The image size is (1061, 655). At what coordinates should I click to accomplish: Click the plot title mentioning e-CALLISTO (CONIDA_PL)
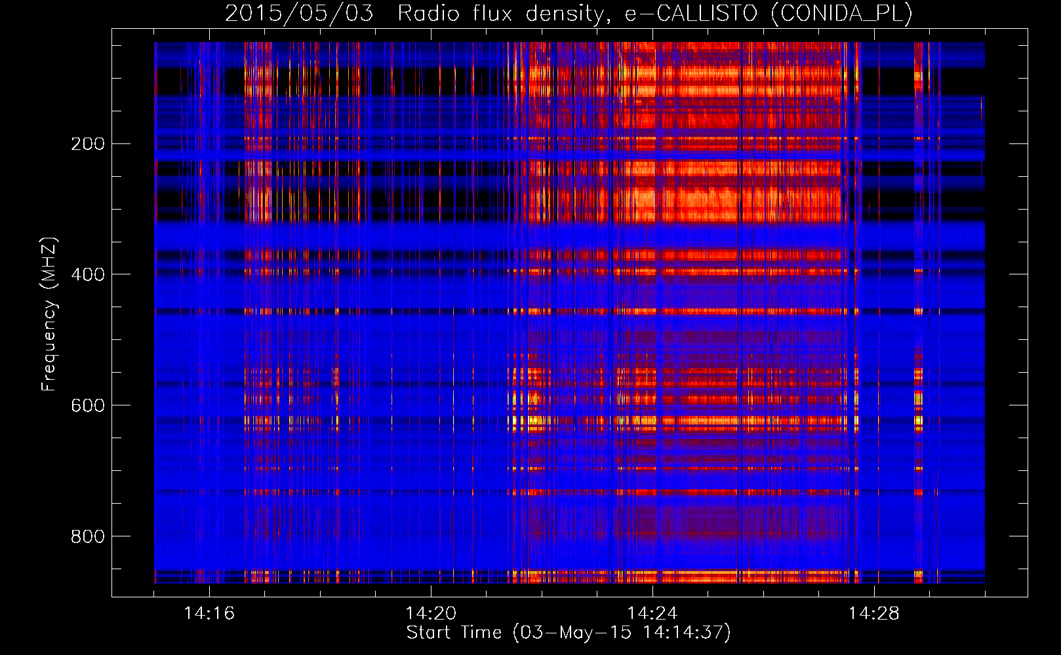pyautogui.click(x=569, y=13)
